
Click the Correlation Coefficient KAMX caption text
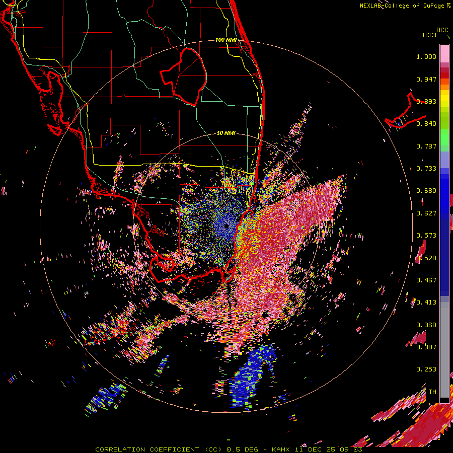229,449
